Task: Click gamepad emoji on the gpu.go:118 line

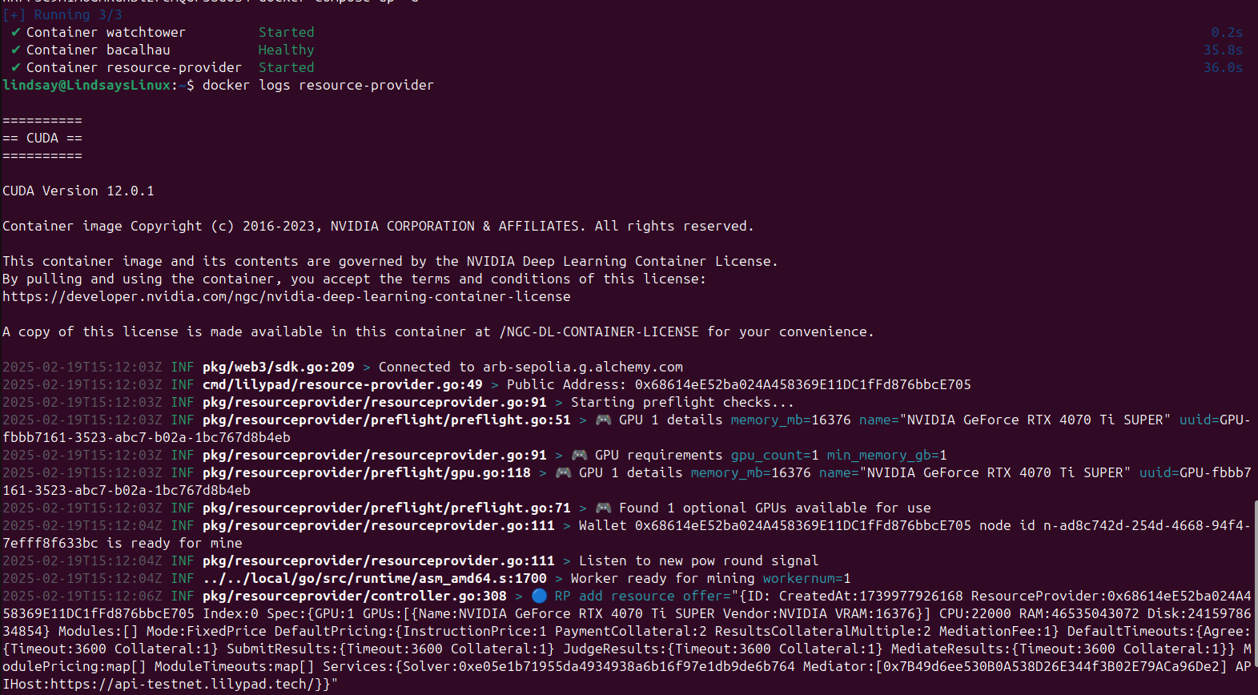Action: pos(563,472)
